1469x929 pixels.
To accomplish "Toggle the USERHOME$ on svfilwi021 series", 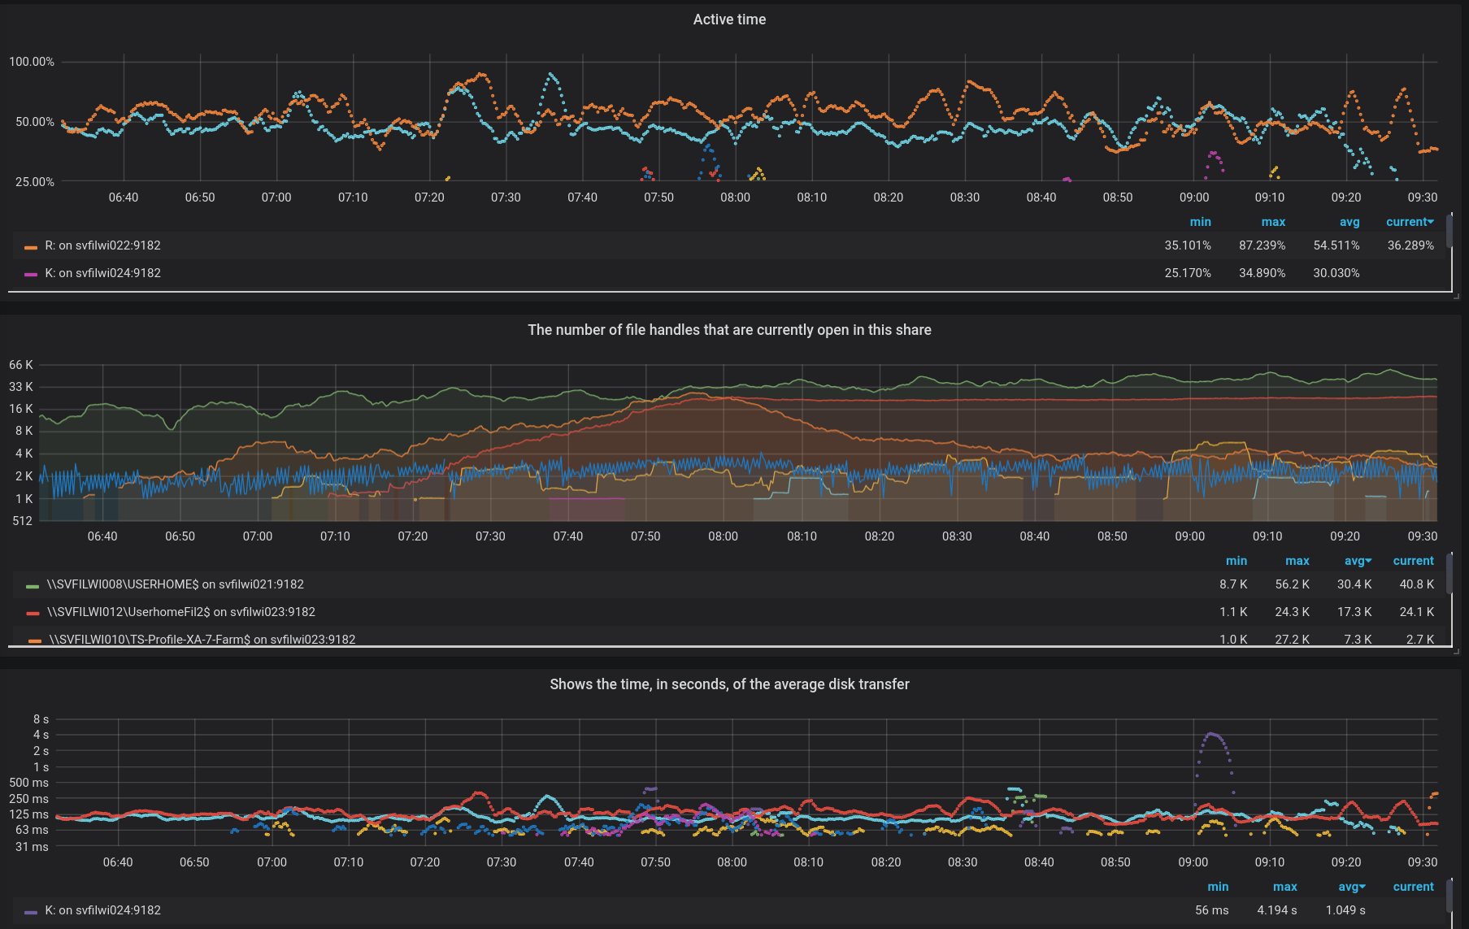I will (x=175, y=584).
